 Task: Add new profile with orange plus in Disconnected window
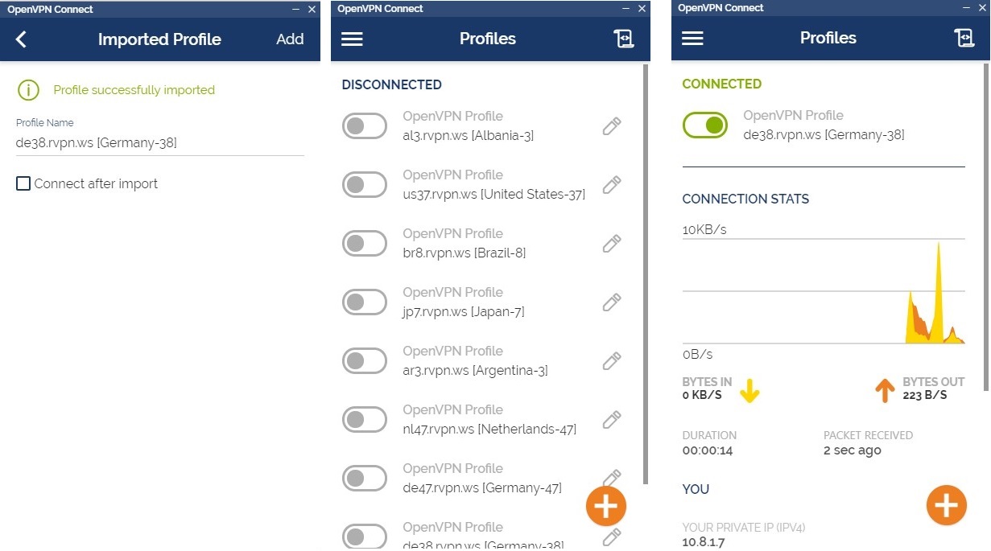coord(606,506)
